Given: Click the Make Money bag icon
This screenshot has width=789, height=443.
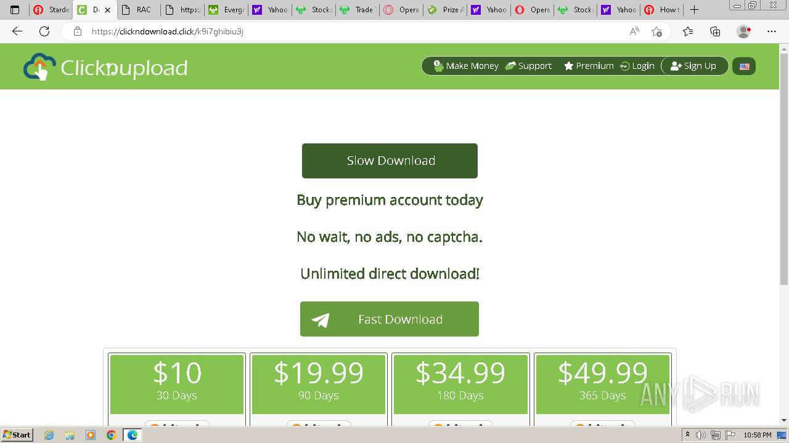Looking at the screenshot, I should coord(438,66).
